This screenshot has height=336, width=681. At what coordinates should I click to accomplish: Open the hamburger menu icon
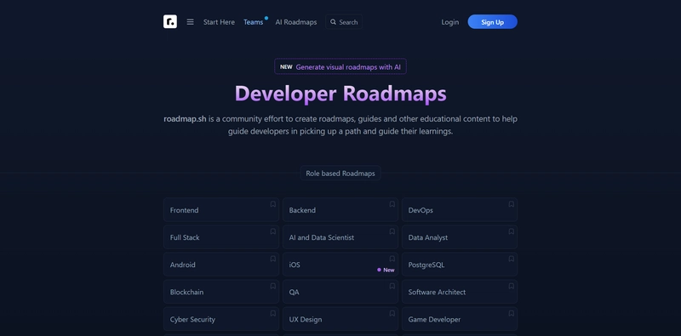190,22
